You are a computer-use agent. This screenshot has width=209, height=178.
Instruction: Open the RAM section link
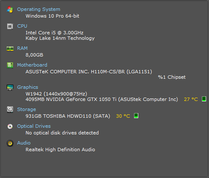click(22, 48)
